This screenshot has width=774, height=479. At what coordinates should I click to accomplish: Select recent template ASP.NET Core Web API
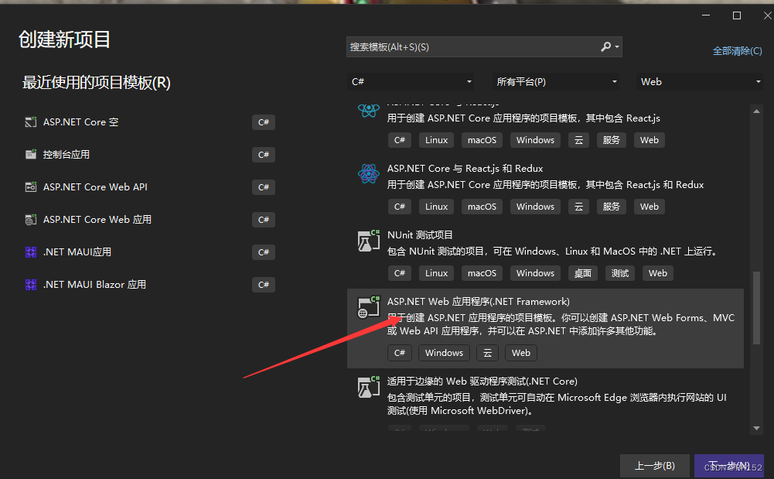[x=149, y=187]
